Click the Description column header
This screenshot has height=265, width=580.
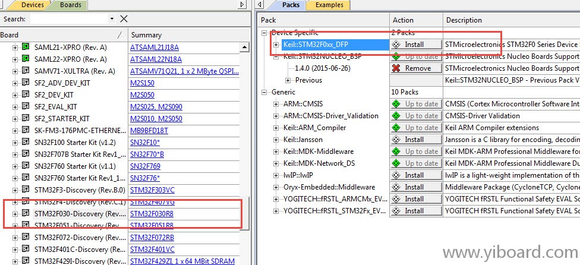511,20
